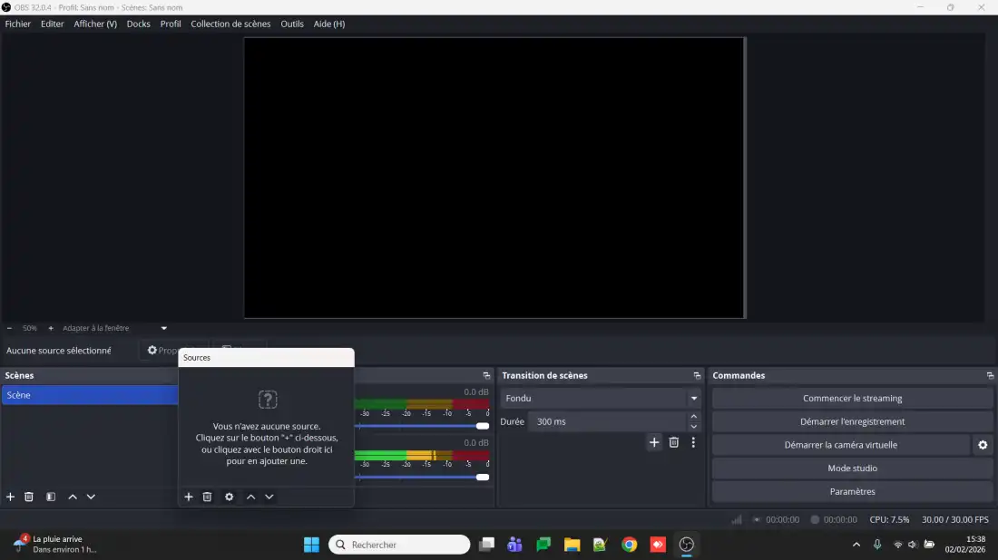
Task: Open the Collection de scènes menu
Action: [x=230, y=24]
